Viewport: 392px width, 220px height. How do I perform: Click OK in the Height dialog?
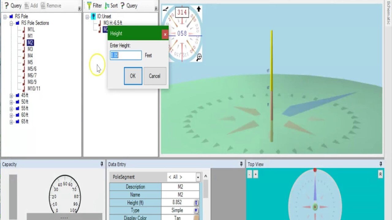point(133,76)
